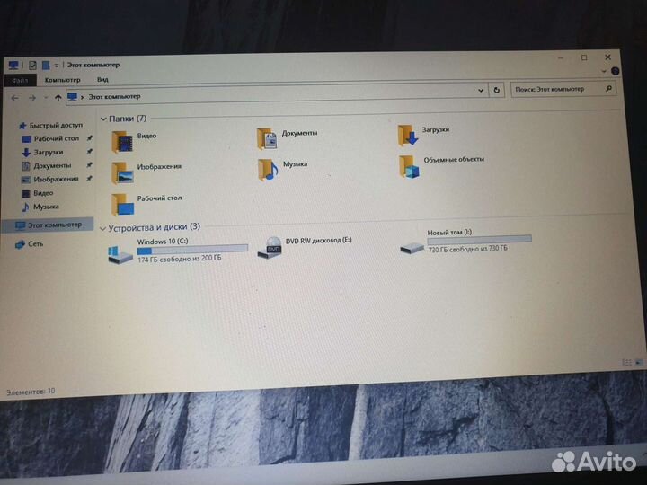Select the DVD RW дисковод (E:) drive
The width and height of the screenshot is (647, 485).
point(269,248)
